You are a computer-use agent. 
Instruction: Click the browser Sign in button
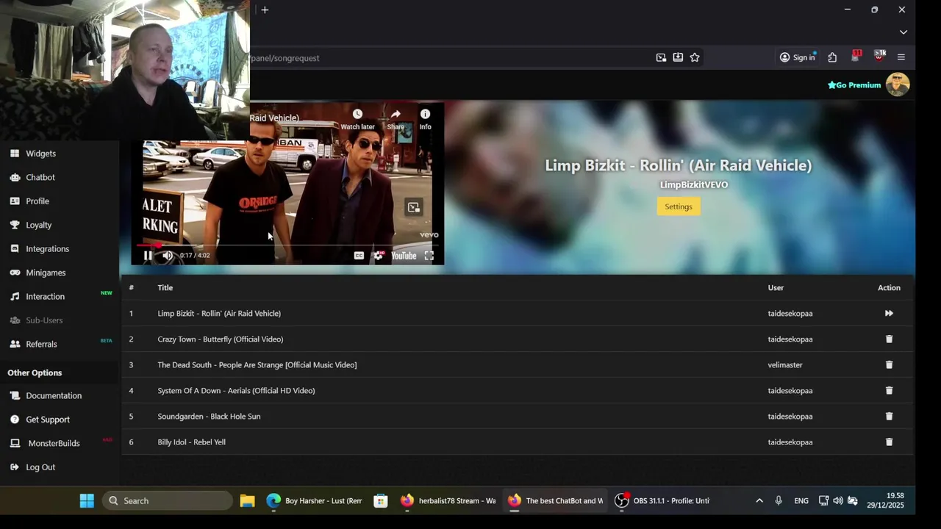click(x=798, y=57)
